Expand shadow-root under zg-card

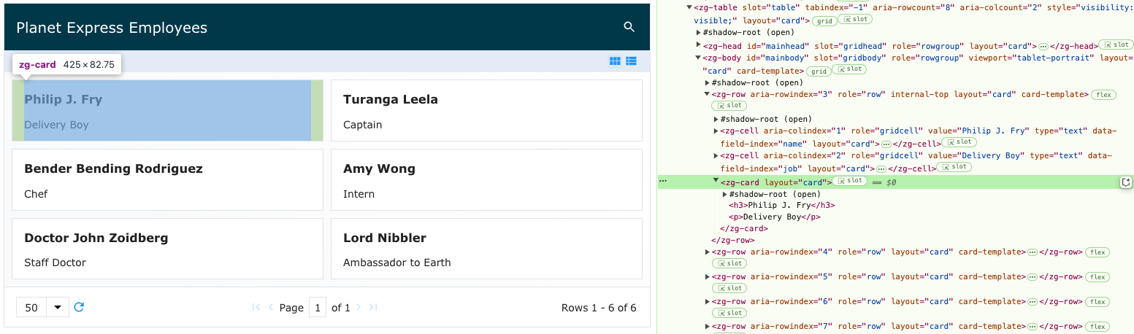tap(724, 194)
